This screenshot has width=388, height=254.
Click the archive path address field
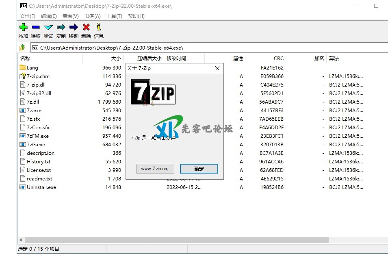point(203,48)
